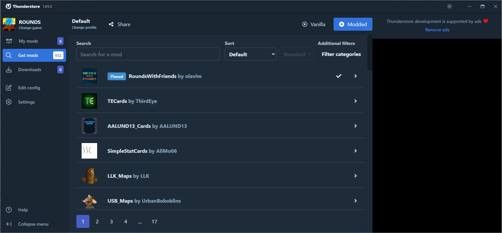Expand the TECards mod row chevron
Screen dimensions: 502x233
pyautogui.click(x=356, y=101)
